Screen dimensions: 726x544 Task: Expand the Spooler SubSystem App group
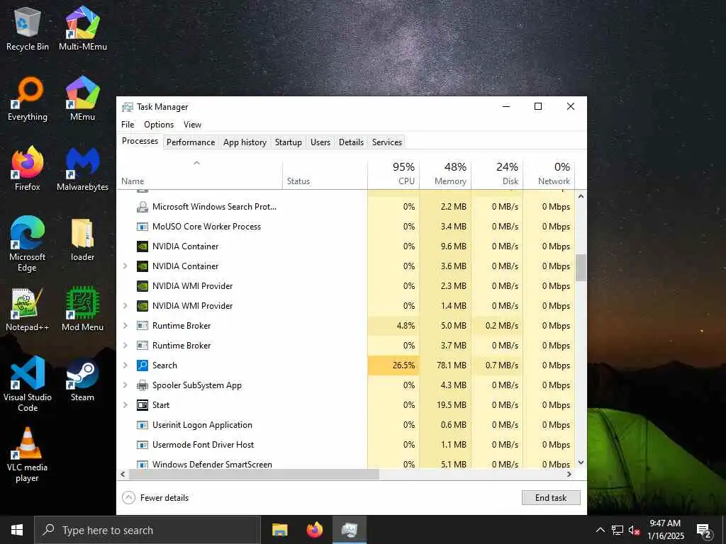click(x=125, y=385)
